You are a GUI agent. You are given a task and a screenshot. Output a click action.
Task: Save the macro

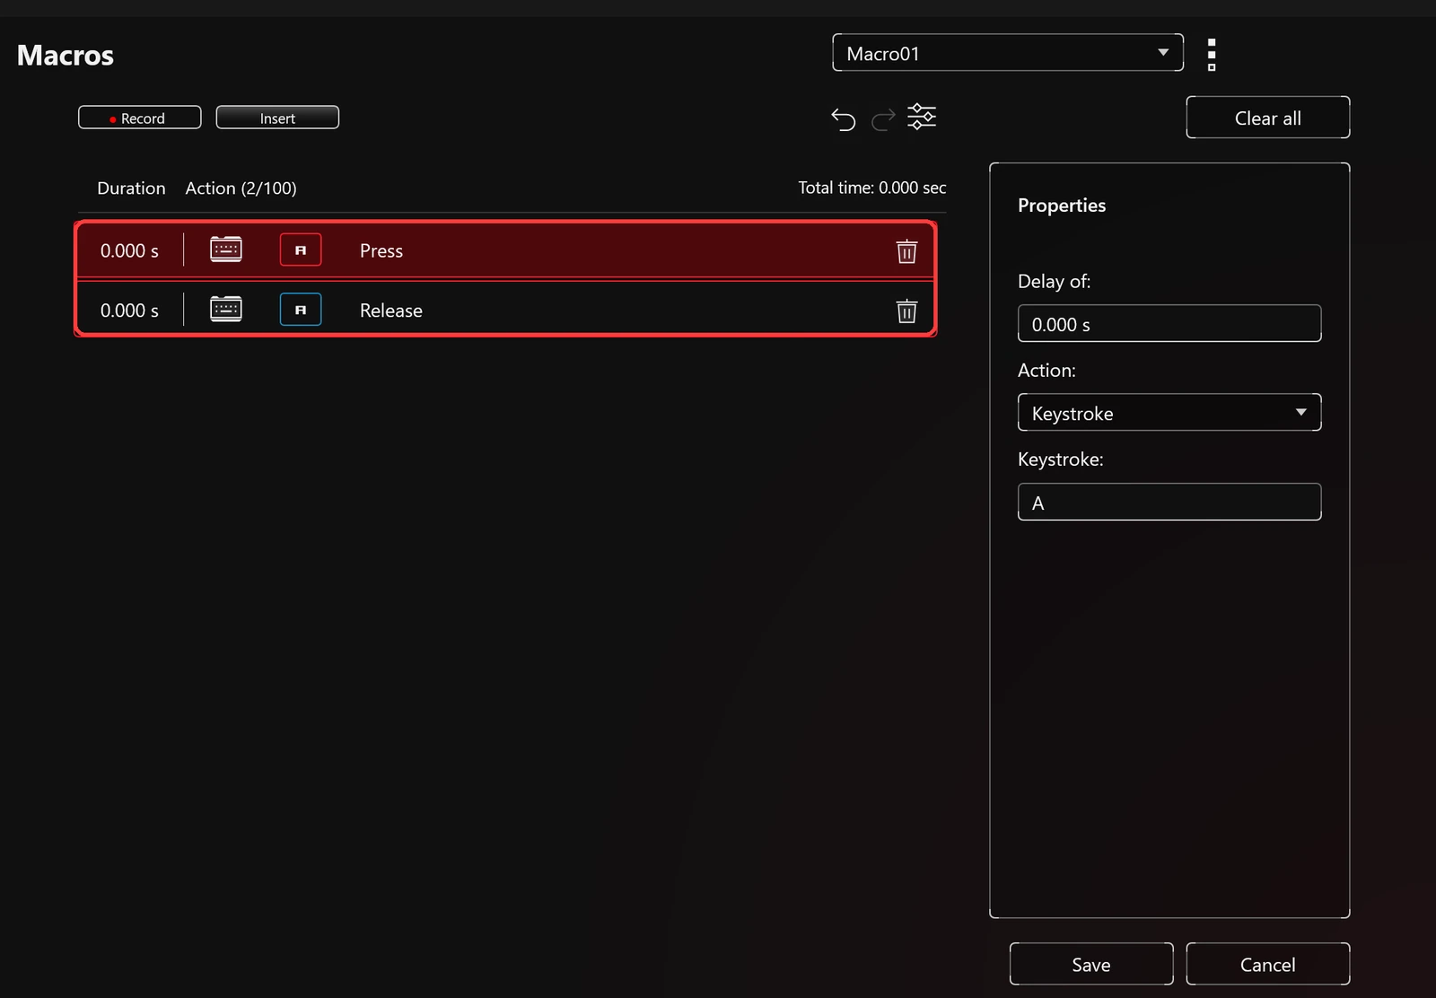(1091, 964)
